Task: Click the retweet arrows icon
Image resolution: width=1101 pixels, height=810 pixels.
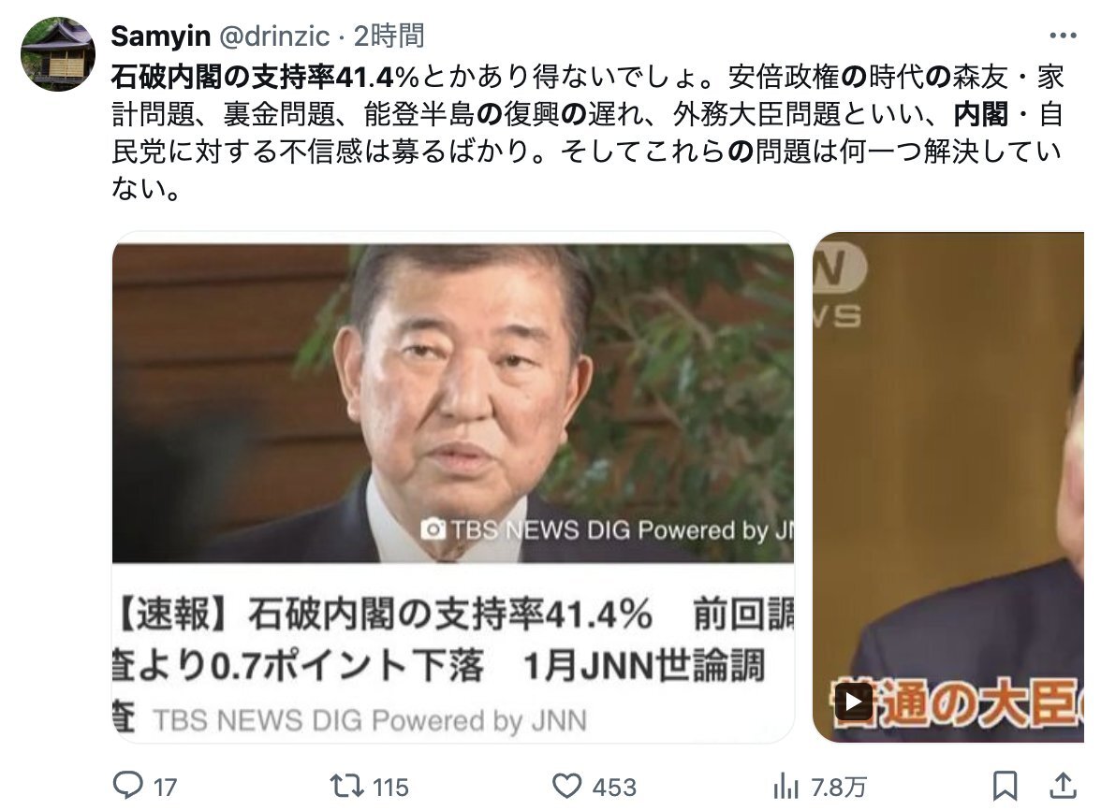Action: 346,786
